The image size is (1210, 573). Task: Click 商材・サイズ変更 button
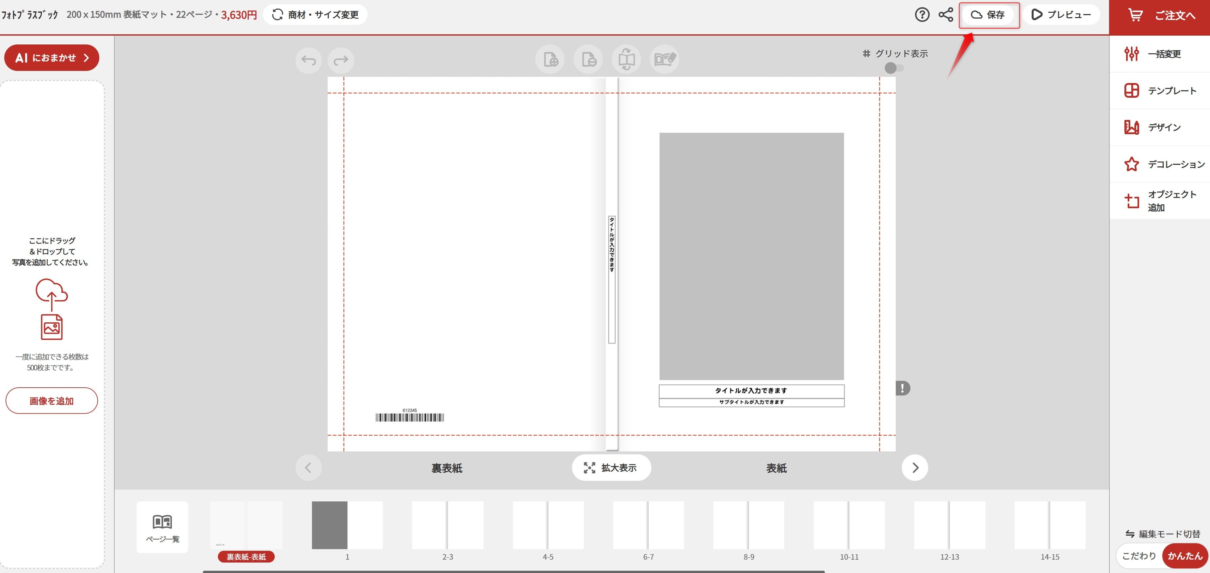pyautogui.click(x=315, y=15)
